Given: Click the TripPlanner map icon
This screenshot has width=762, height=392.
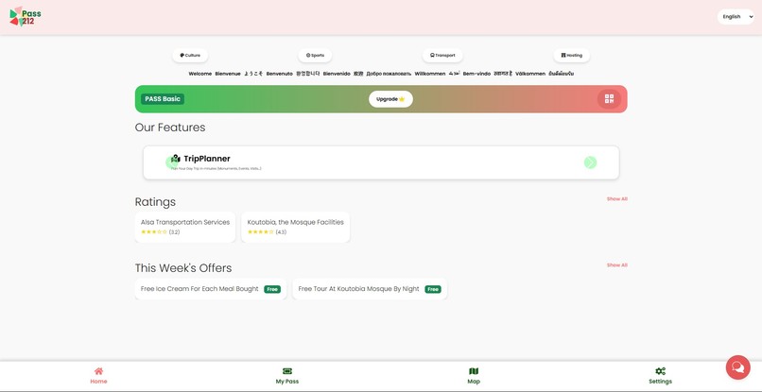Looking at the screenshot, I should (x=176, y=159).
